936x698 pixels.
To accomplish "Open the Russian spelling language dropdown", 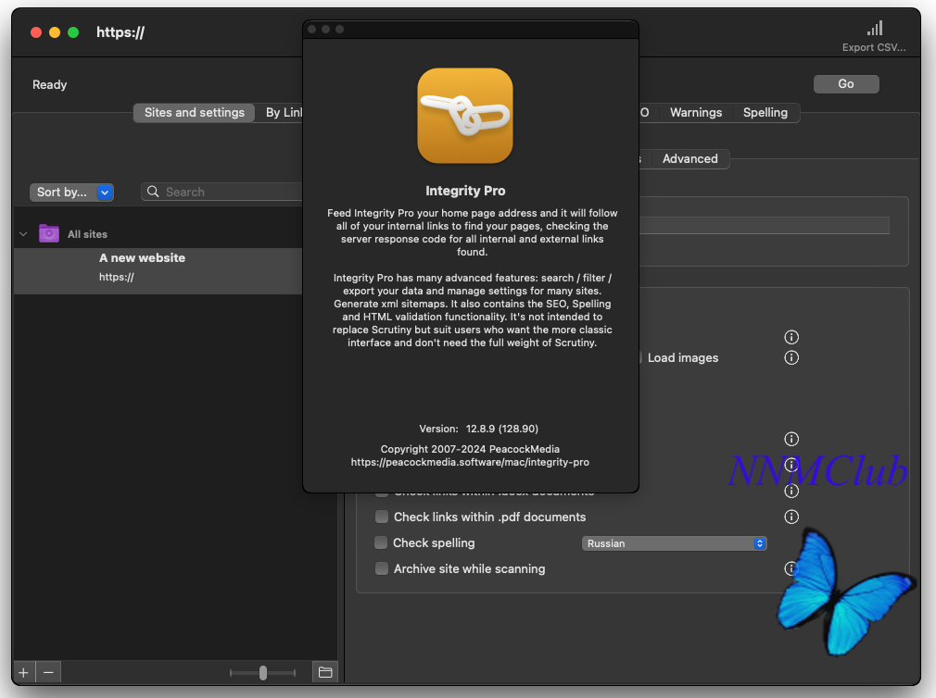I will tap(674, 543).
